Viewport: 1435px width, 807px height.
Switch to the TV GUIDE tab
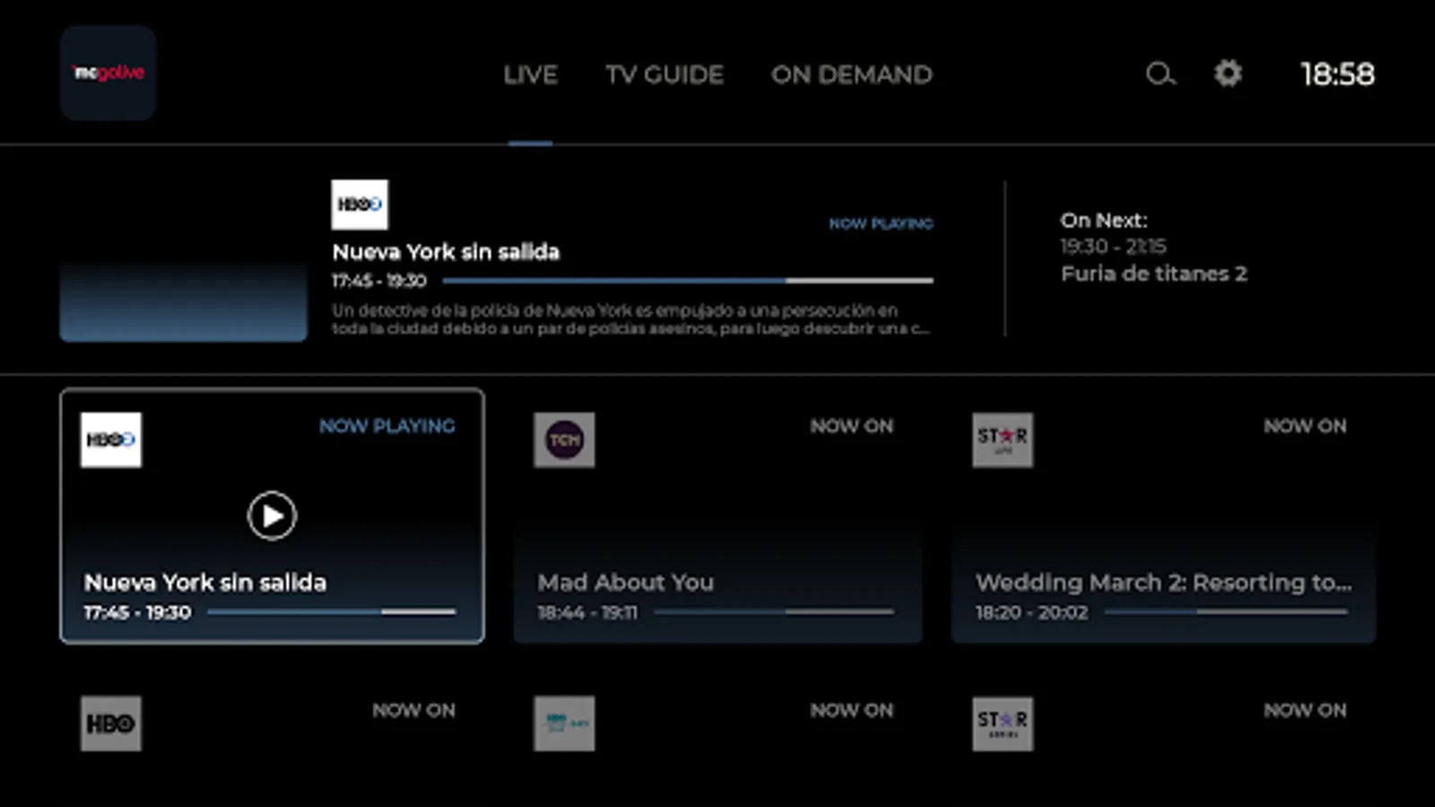pyautogui.click(x=665, y=74)
